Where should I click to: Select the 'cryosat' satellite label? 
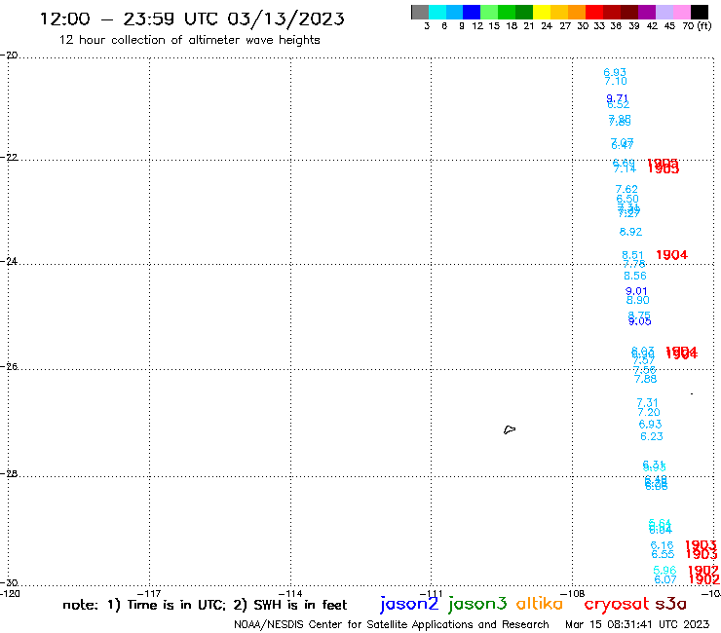pos(617,604)
